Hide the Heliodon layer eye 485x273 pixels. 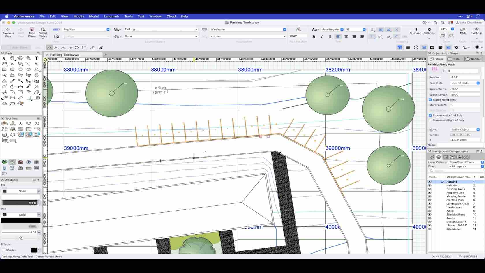430,185
